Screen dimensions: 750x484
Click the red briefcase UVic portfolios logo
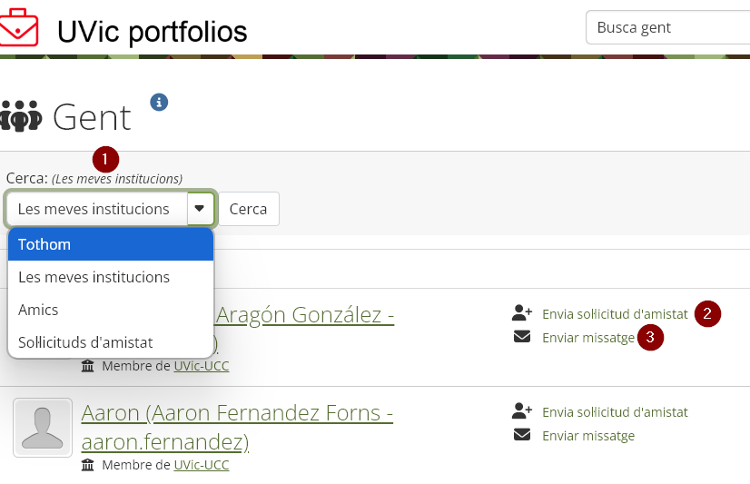coord(18,28)
